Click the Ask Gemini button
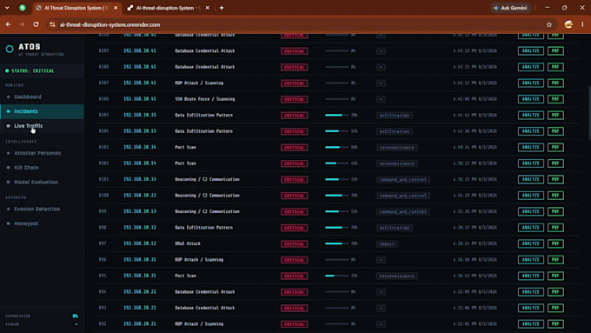This screenshot has width=591, height=333. (x=511, y=8)
